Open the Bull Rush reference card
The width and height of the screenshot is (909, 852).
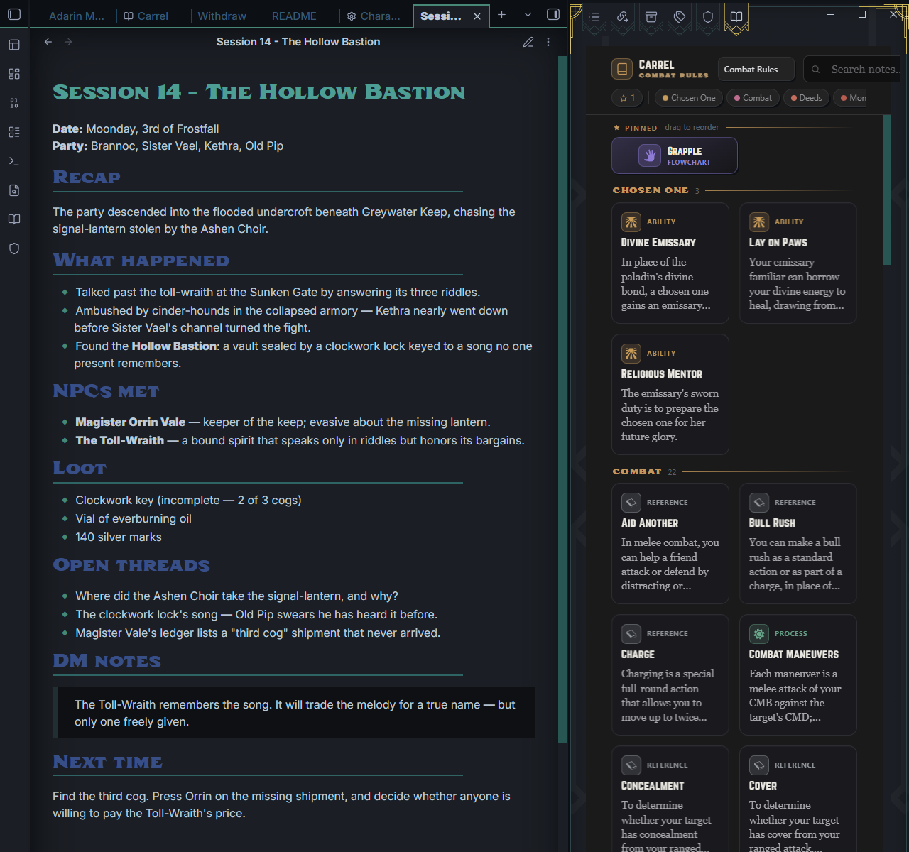pyautogui.click(x=798, y=544)
